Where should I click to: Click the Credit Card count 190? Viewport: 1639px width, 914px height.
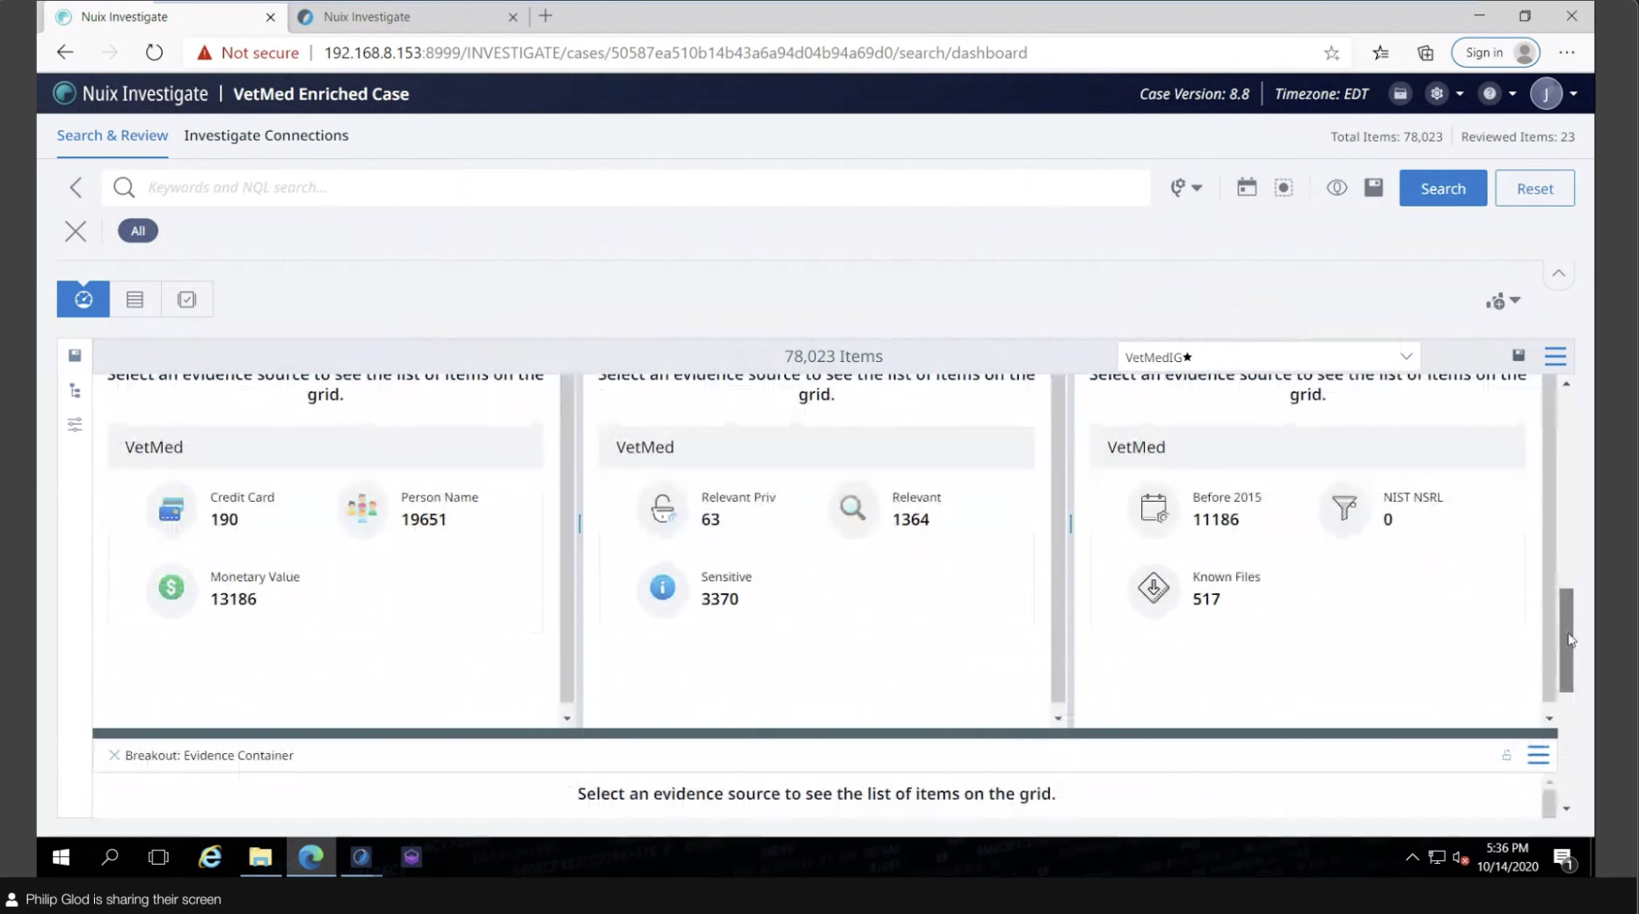[x=224, y=519]
